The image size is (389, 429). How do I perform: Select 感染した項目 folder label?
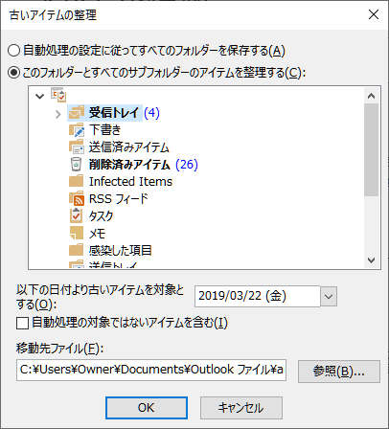click(120, 251)
